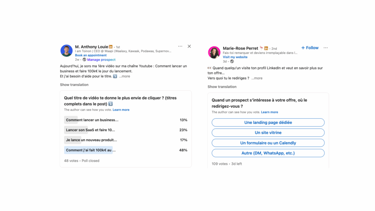Click globe visibility icon on Anthony's post

[x=84, y=60]
